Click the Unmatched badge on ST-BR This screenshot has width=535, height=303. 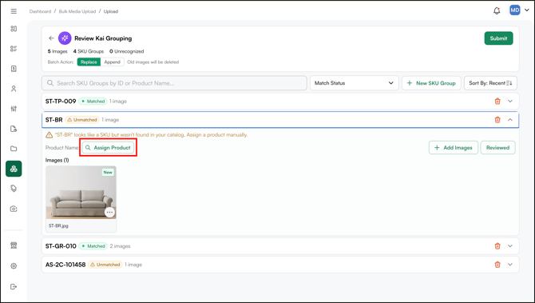(82, 120)
